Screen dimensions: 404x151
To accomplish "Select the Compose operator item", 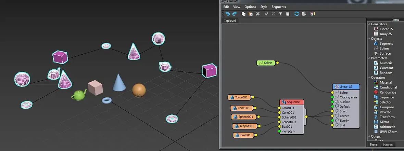I will pos(384,107).
